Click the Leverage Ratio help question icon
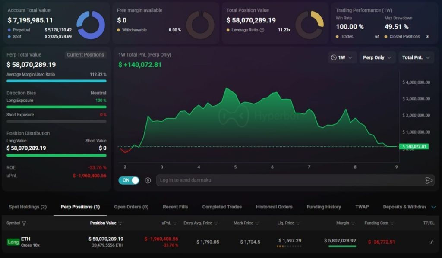442x258 pixels. pyautogui.click(x=262, y=30)
